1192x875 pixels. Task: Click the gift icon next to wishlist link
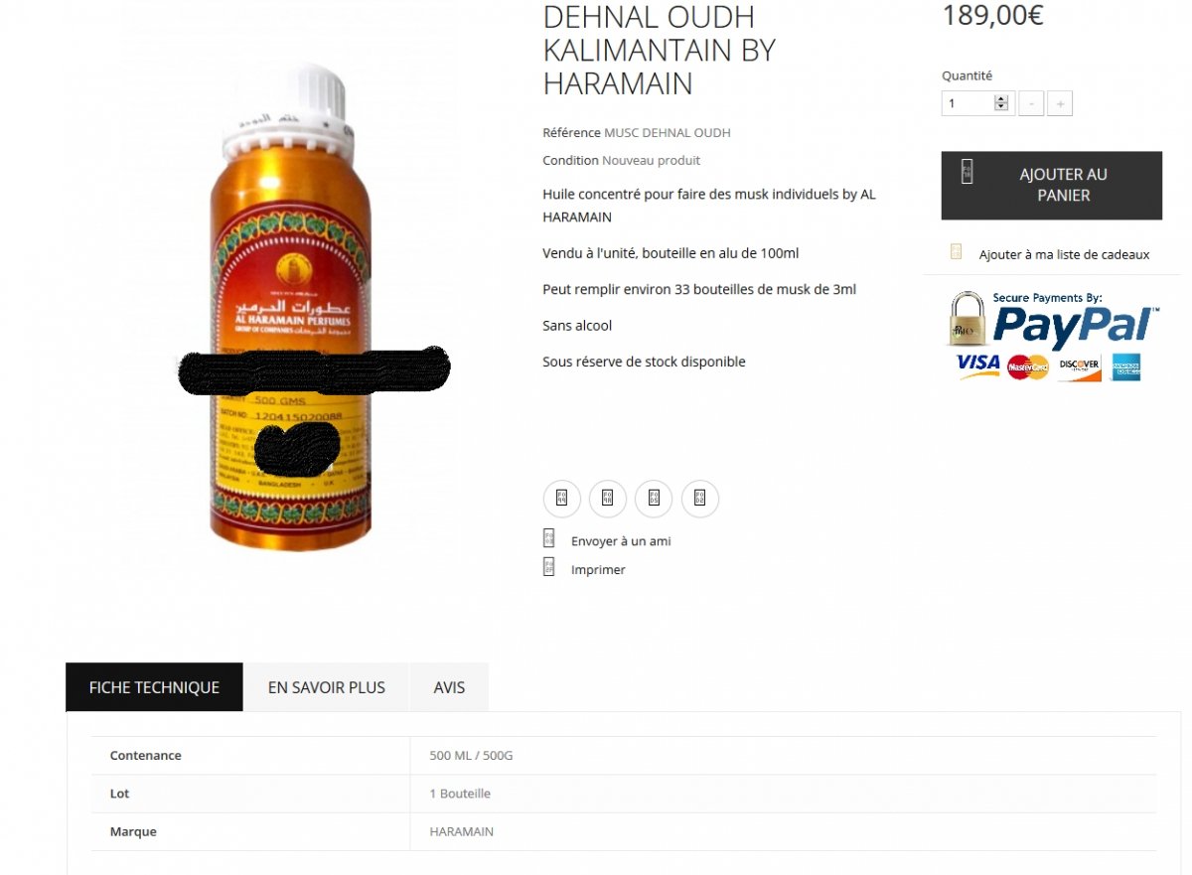click(x=956, y=252)
